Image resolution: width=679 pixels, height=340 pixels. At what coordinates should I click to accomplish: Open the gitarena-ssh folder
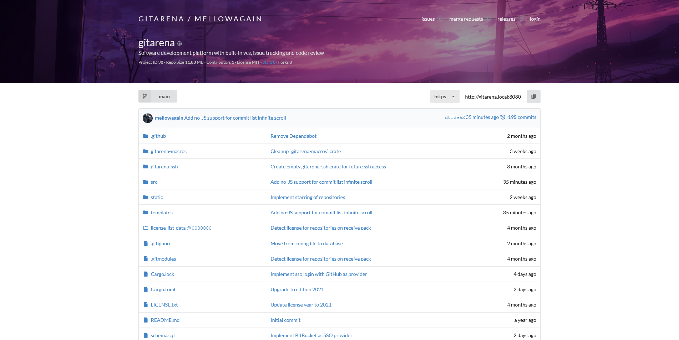(164, 167)
